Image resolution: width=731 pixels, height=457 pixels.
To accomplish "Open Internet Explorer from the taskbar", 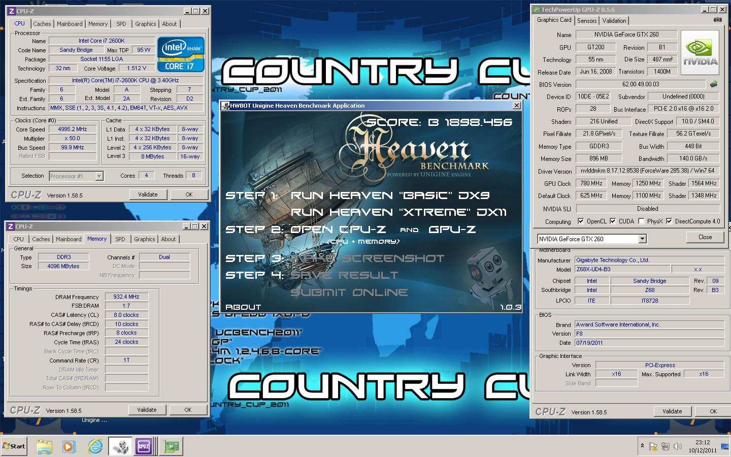I will click(x=95, y=446).
